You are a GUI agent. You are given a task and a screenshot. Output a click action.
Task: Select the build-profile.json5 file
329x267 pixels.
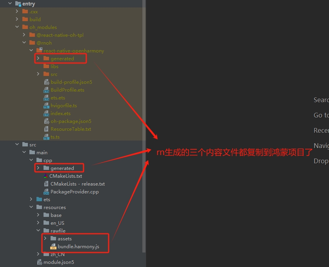71,82
